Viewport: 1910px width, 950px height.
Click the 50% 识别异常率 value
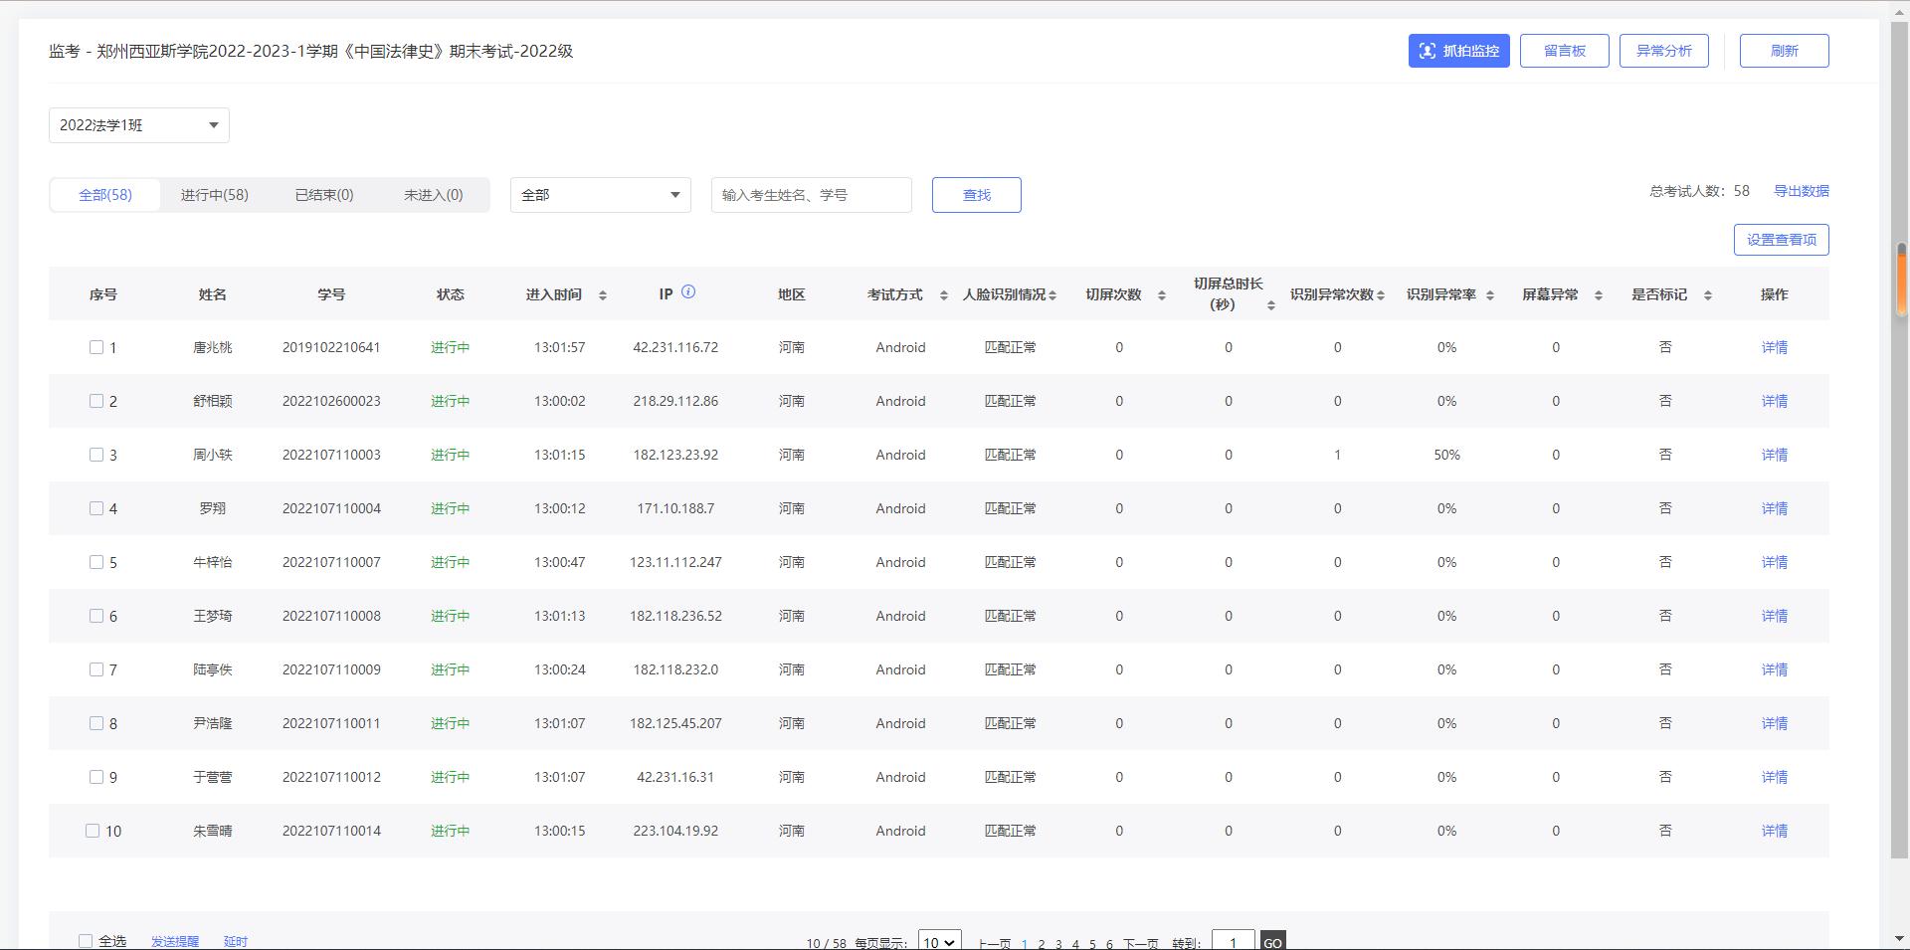click(1446, 455)
